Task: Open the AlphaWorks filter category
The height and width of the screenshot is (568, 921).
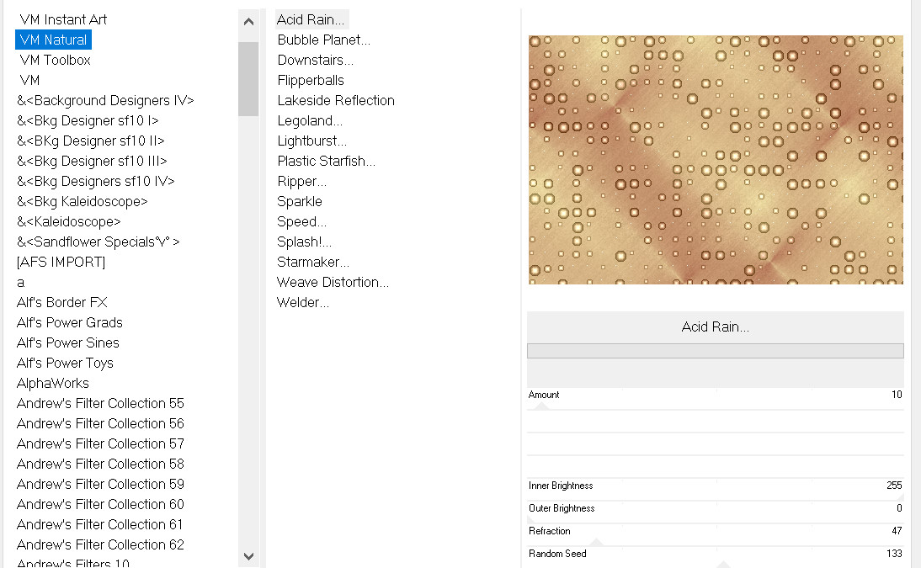Action: (x=52, y=383)
